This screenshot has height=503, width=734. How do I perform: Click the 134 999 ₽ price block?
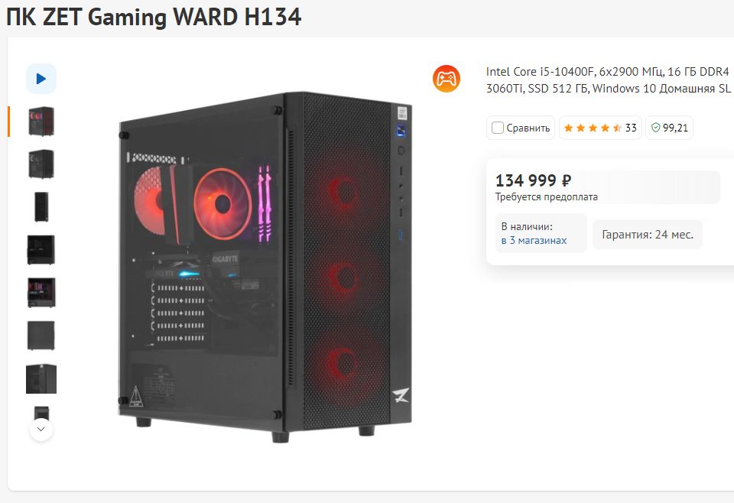click(x=608, y=187)
